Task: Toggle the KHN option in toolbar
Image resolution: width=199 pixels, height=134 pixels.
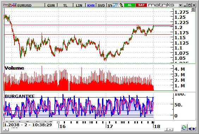Action: pyautogui.click(x=91, y=5)
